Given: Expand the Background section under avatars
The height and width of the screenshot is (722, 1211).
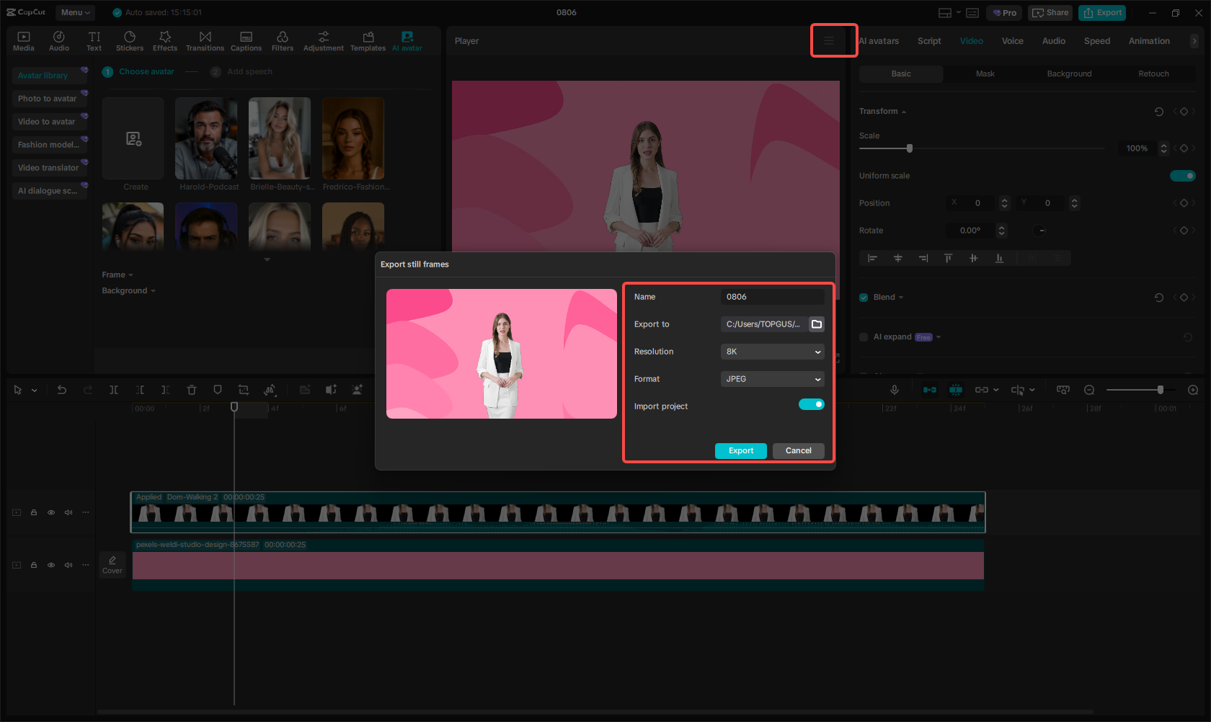Looking at the screenshot, I should 128,291.
